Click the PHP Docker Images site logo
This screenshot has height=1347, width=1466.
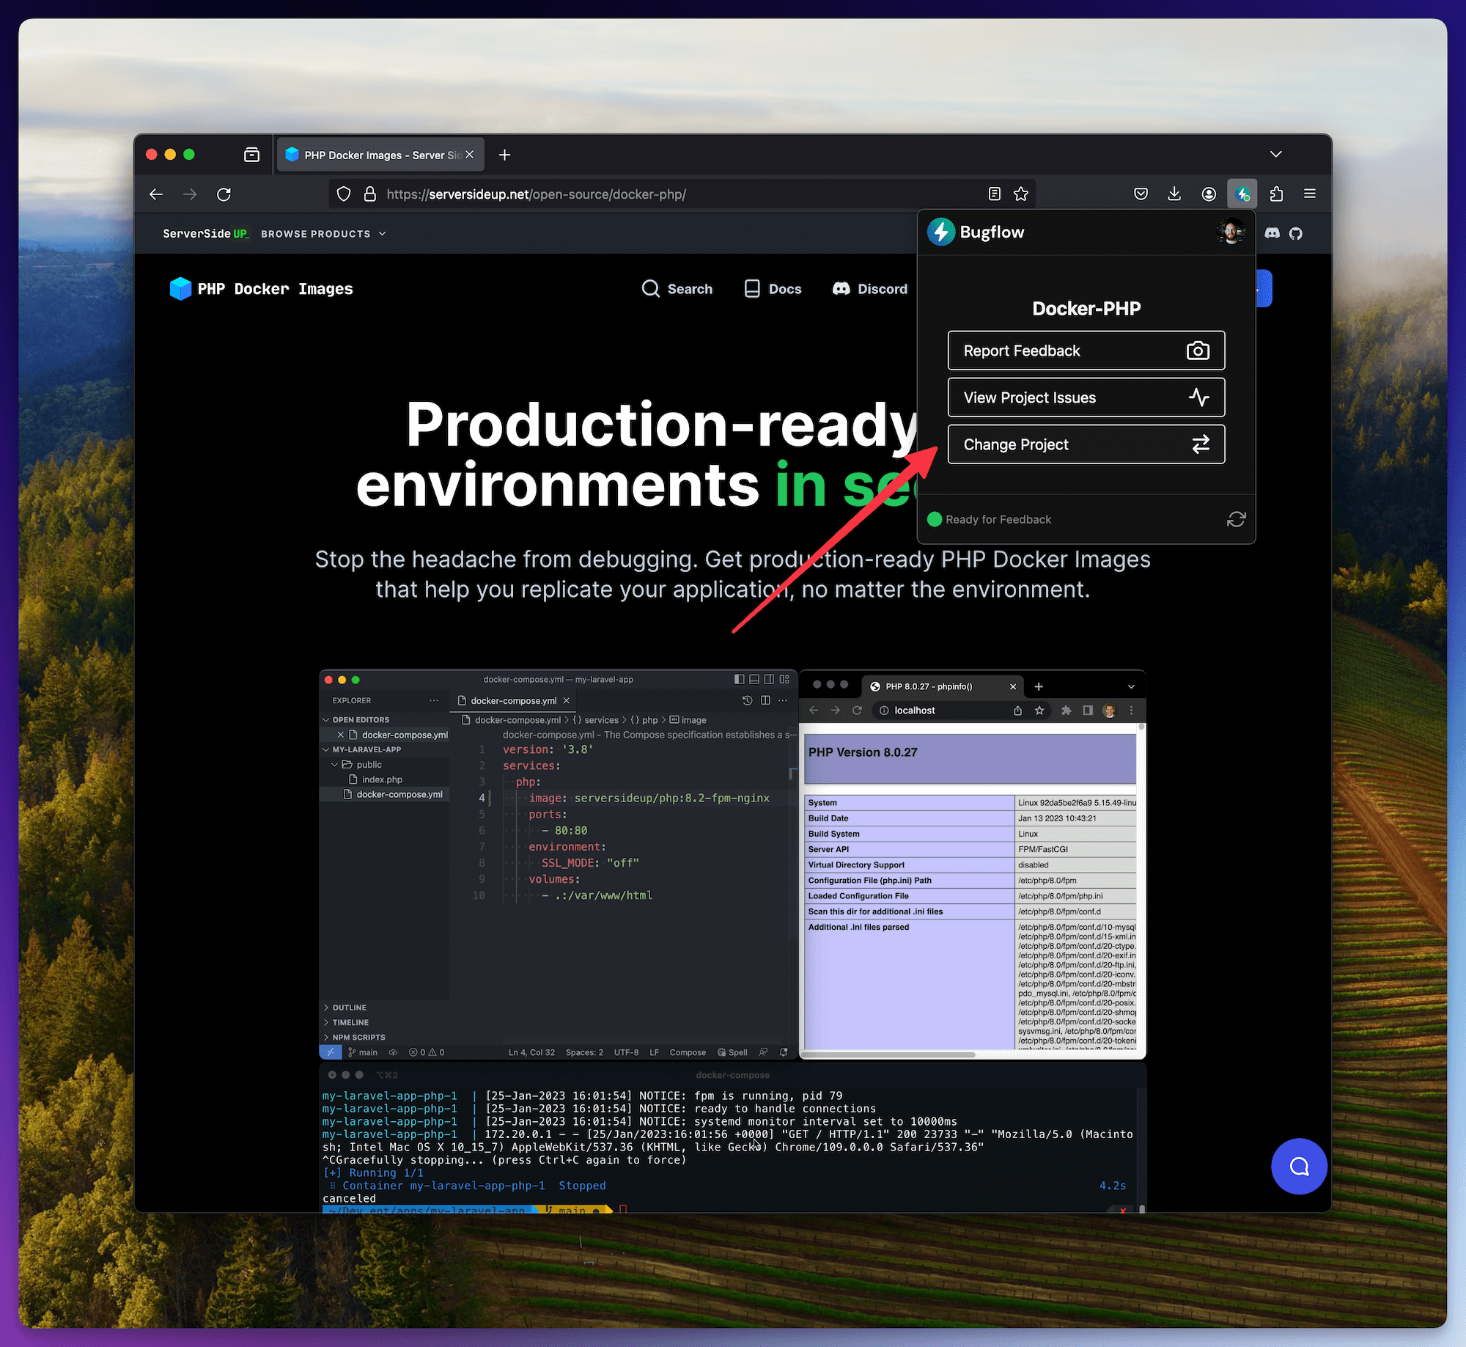261,289
